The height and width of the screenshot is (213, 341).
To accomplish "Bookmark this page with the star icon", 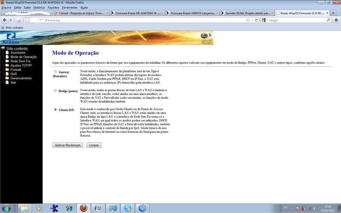I will coord(248,20).
